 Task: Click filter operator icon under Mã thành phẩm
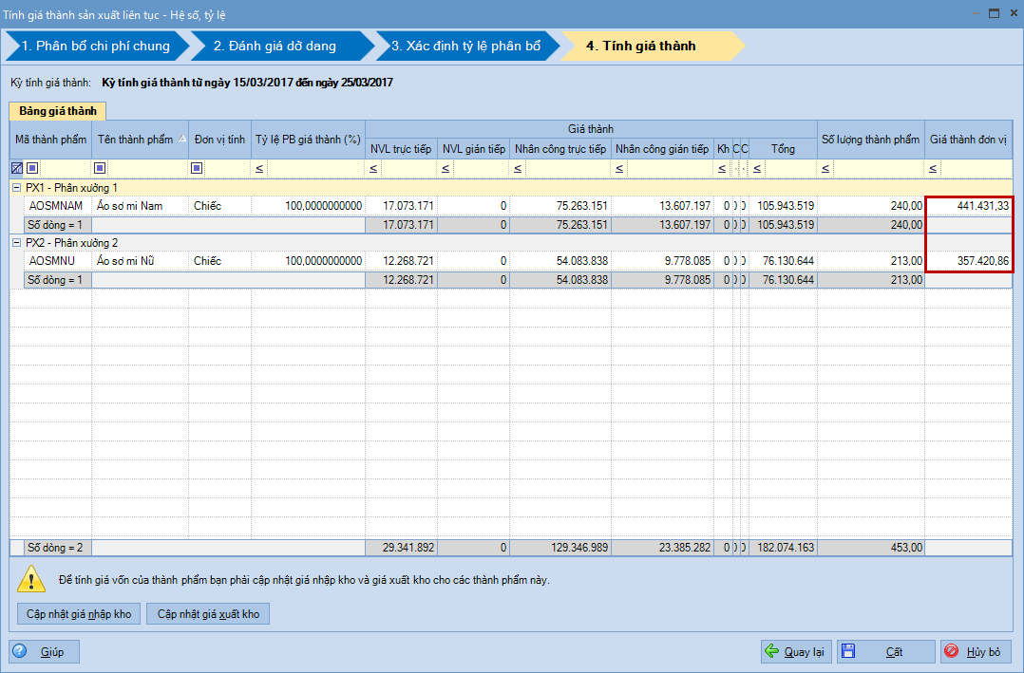(32, 168)
